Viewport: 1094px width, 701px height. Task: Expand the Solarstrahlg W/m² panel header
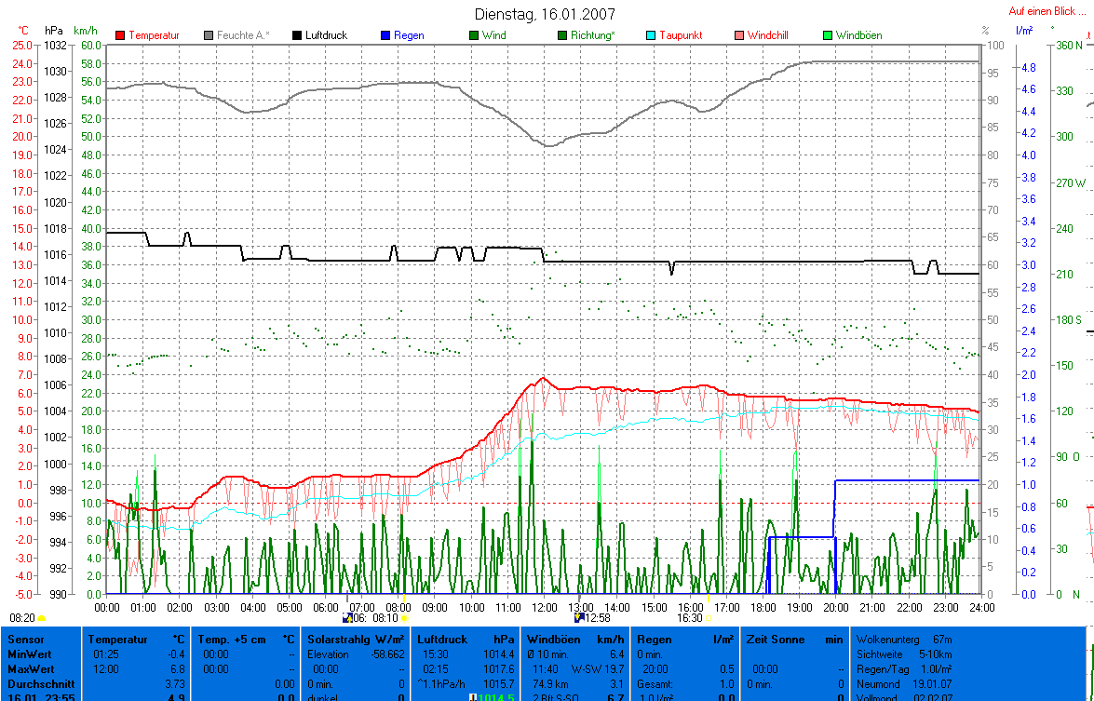(356, 640)
